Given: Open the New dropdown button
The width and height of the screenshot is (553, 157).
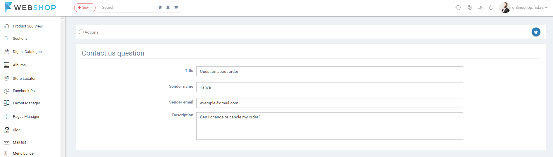Looking at the screenshot, I should [85, 8].
